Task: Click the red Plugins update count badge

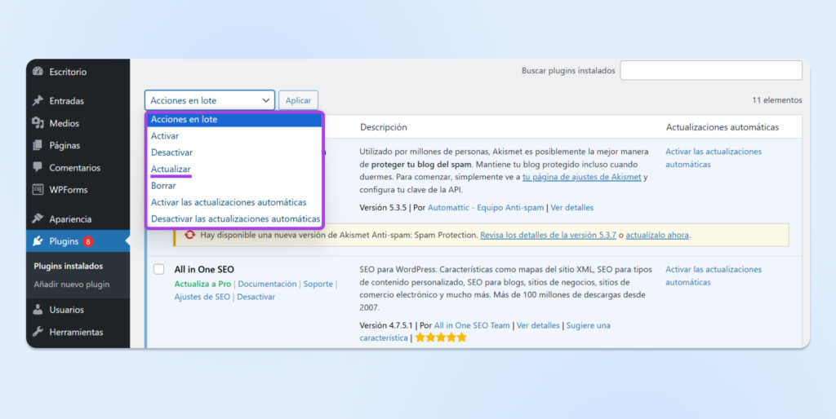Action: click(88, 241)
